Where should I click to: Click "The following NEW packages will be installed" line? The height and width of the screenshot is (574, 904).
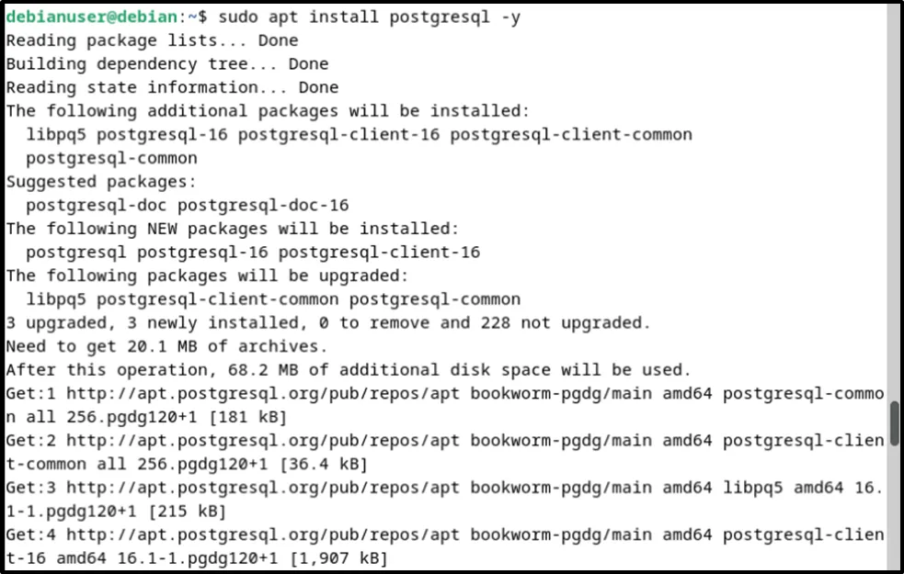pyautogui.click(x=233, y=229)
